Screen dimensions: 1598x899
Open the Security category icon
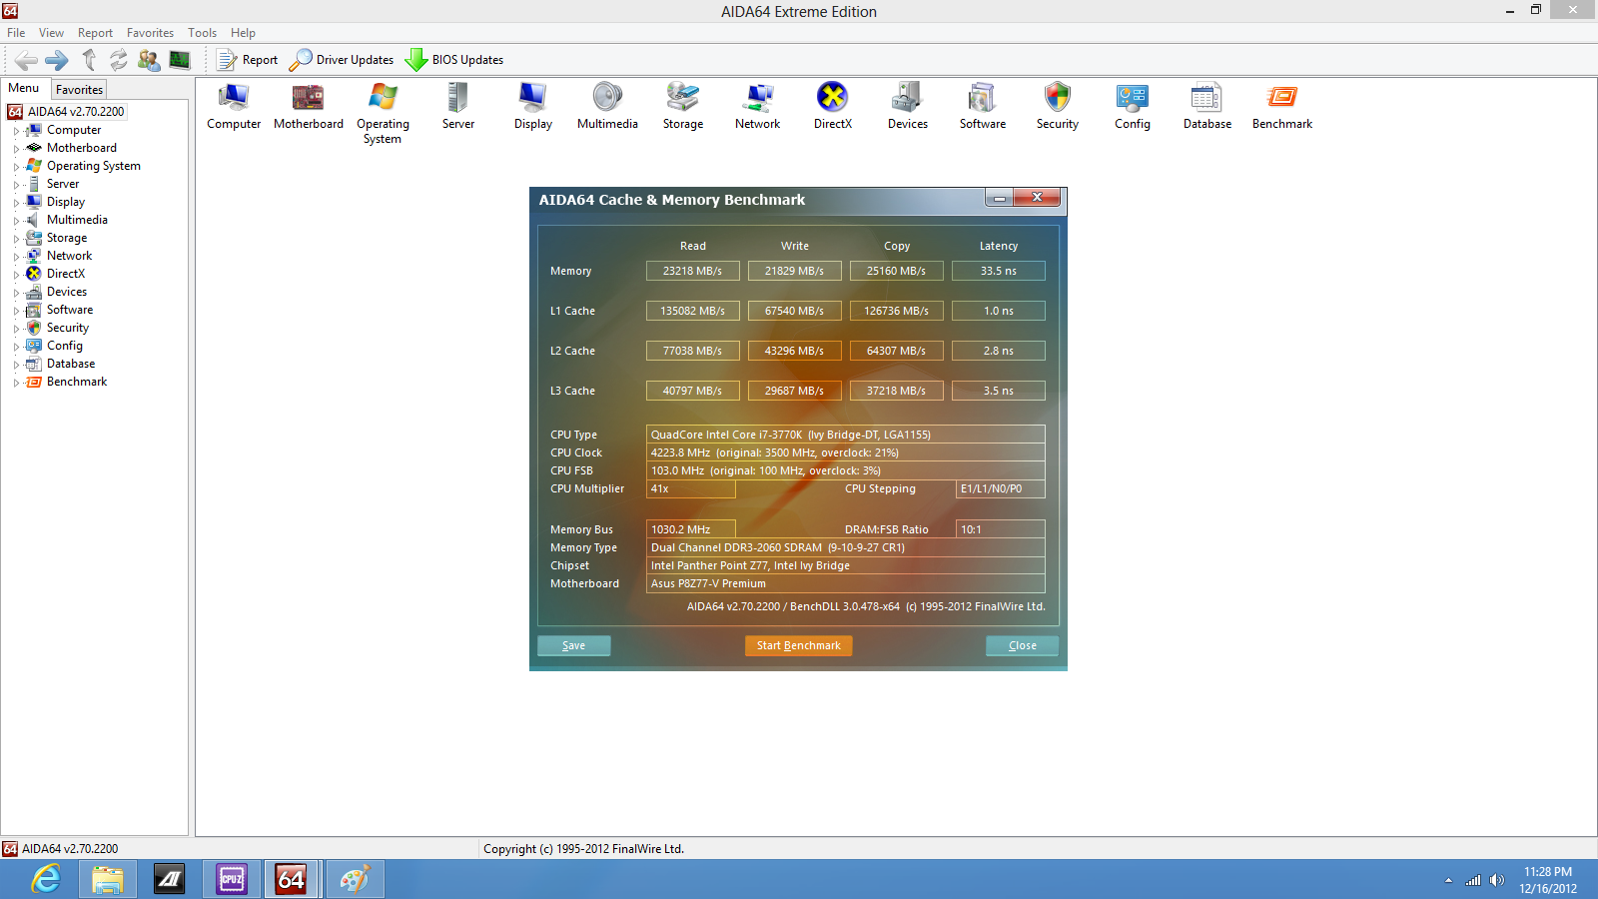[x=1058, y=107]
